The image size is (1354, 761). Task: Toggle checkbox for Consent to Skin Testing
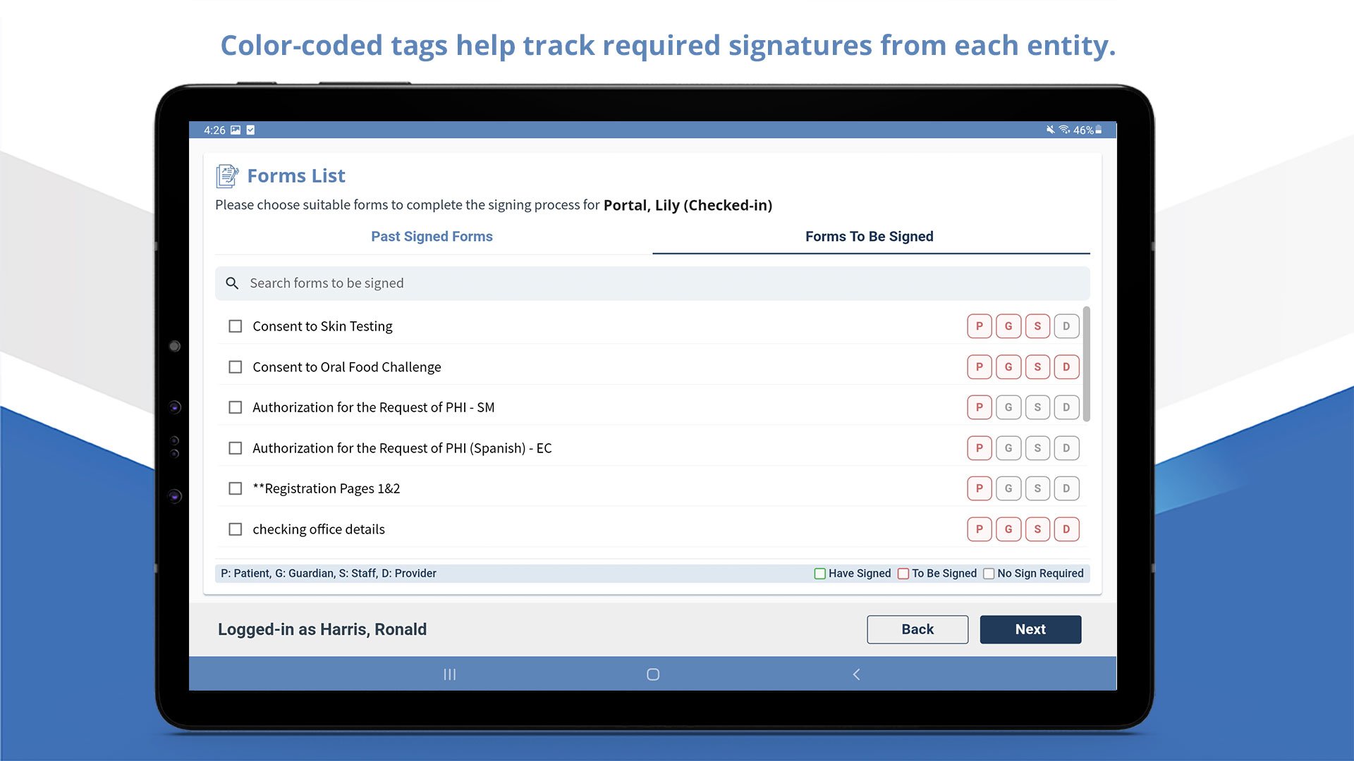(236, 326)
